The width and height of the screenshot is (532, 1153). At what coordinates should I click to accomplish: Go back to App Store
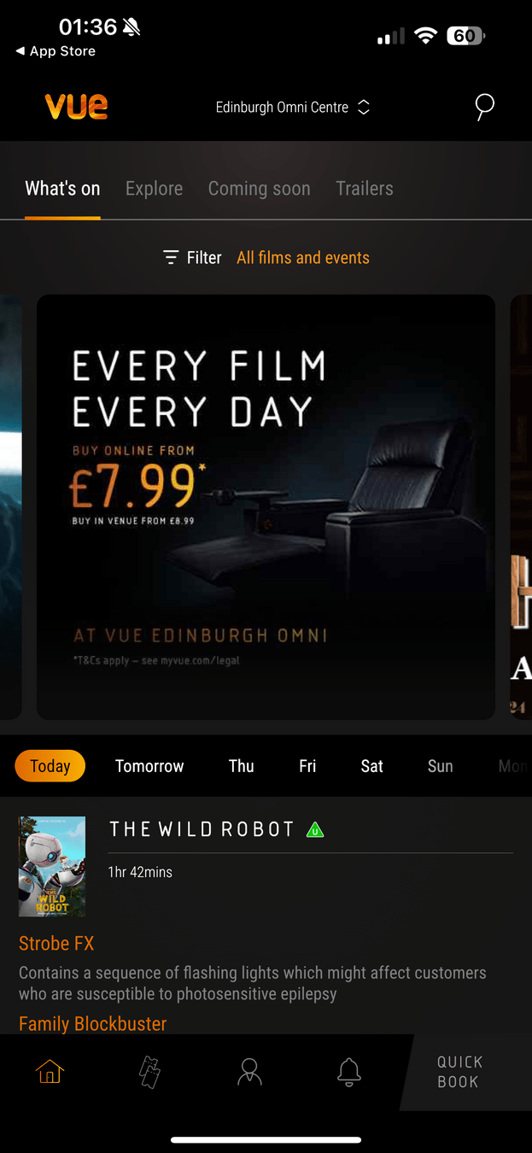click(56, 51)
